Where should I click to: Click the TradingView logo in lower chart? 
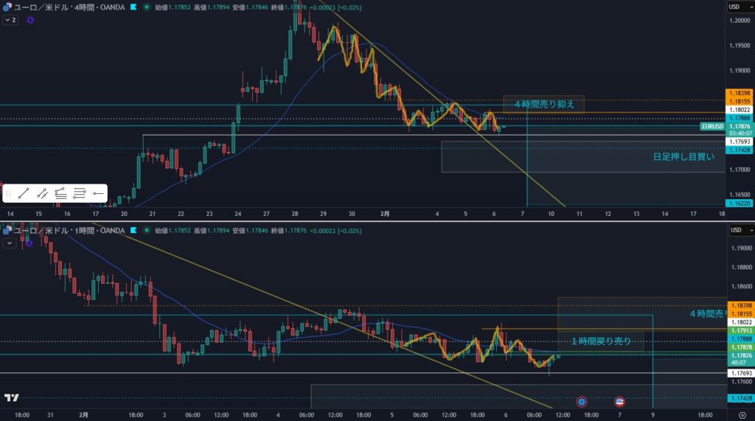[11, 398]
